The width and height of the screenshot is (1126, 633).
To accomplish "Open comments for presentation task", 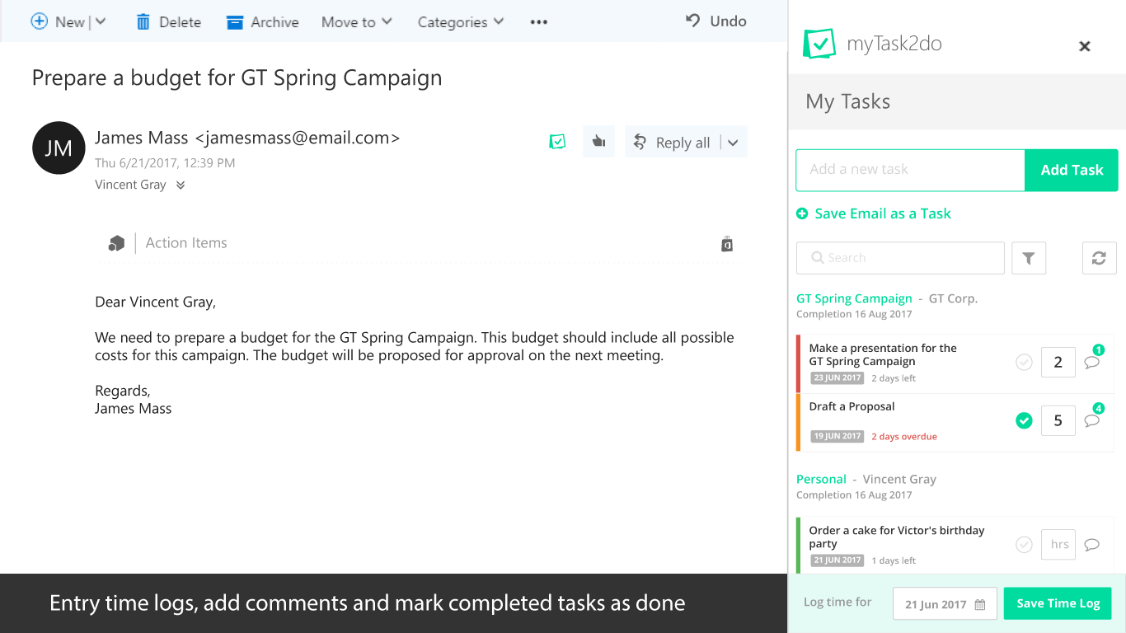I will pos(1092,363).
